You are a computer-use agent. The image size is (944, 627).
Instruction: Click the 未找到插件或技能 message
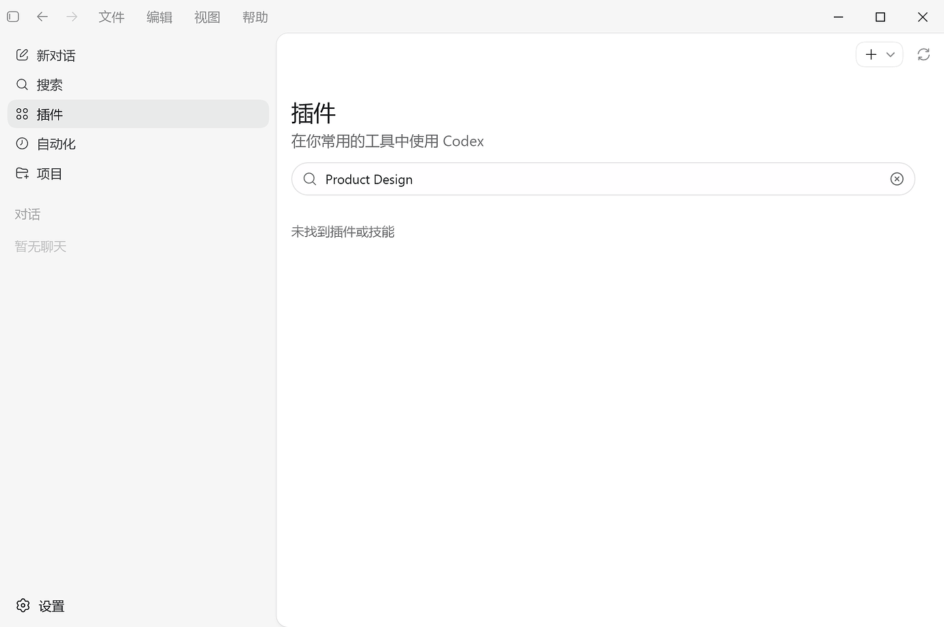click(343, 232)
